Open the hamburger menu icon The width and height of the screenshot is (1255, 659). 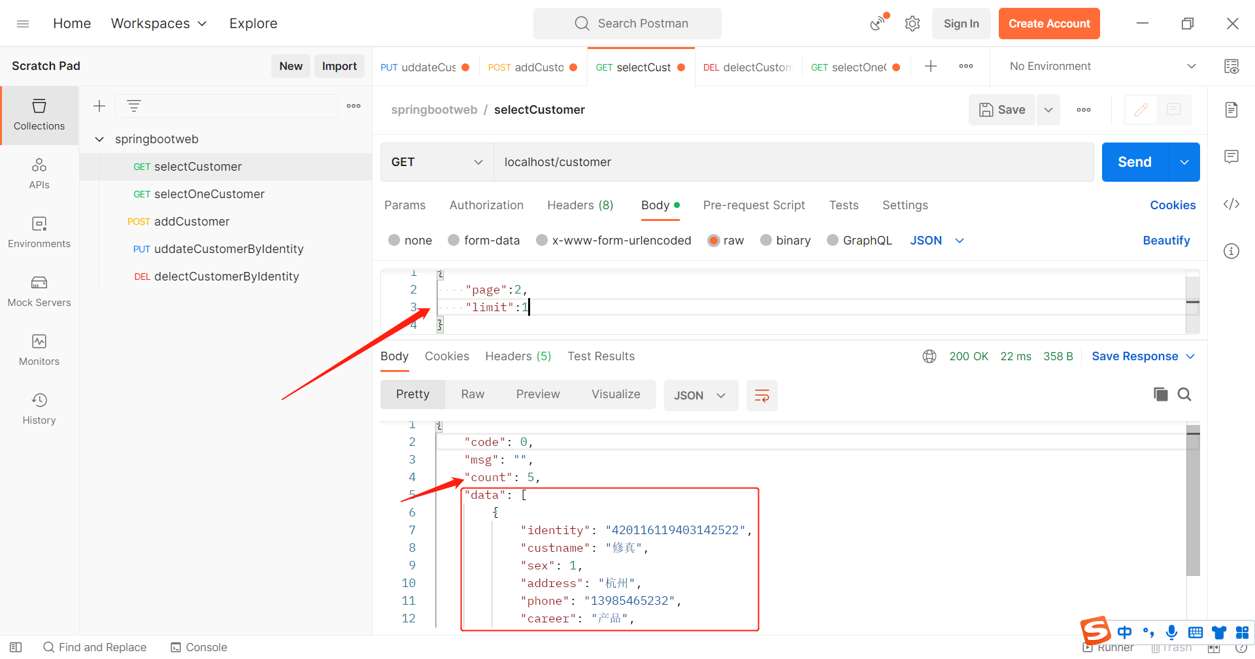(x=23, y=24)
